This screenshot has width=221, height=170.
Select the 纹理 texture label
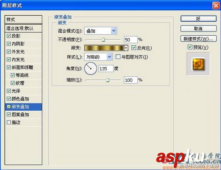pyautogui.click(x=20, y=83)
